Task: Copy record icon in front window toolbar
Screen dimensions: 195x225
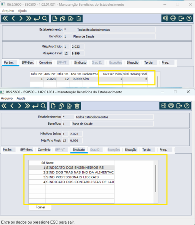Action: point(61,106)
